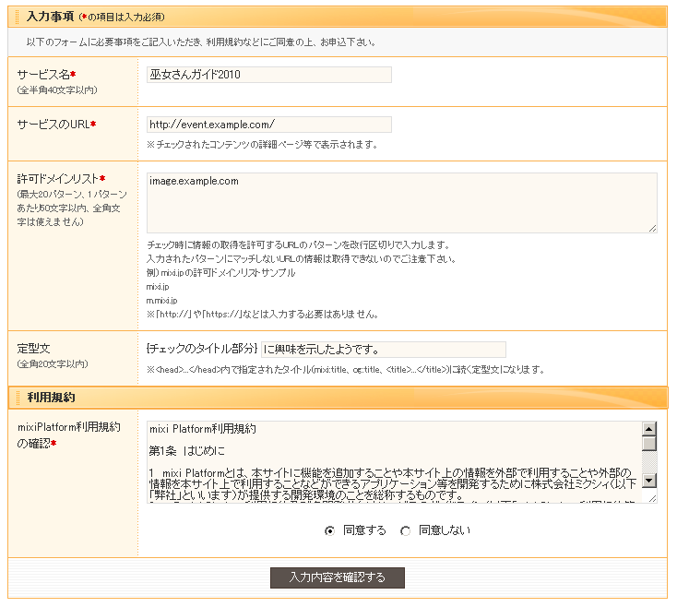Click the note about http:// and https://
This screenshot has width=677, height=607.
point(263,315)
